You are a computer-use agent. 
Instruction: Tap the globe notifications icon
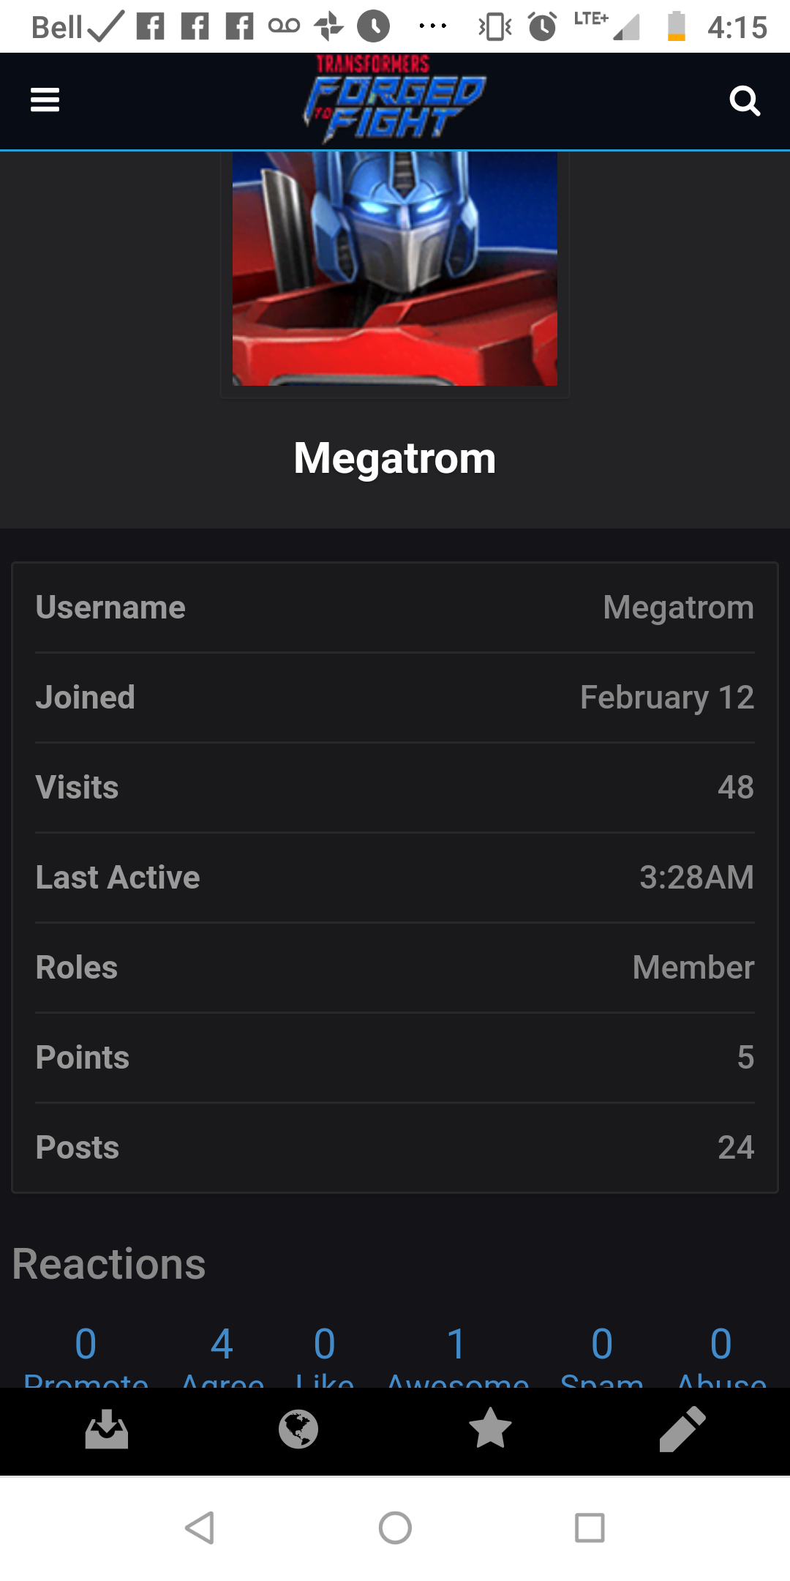click(298, 1429)
